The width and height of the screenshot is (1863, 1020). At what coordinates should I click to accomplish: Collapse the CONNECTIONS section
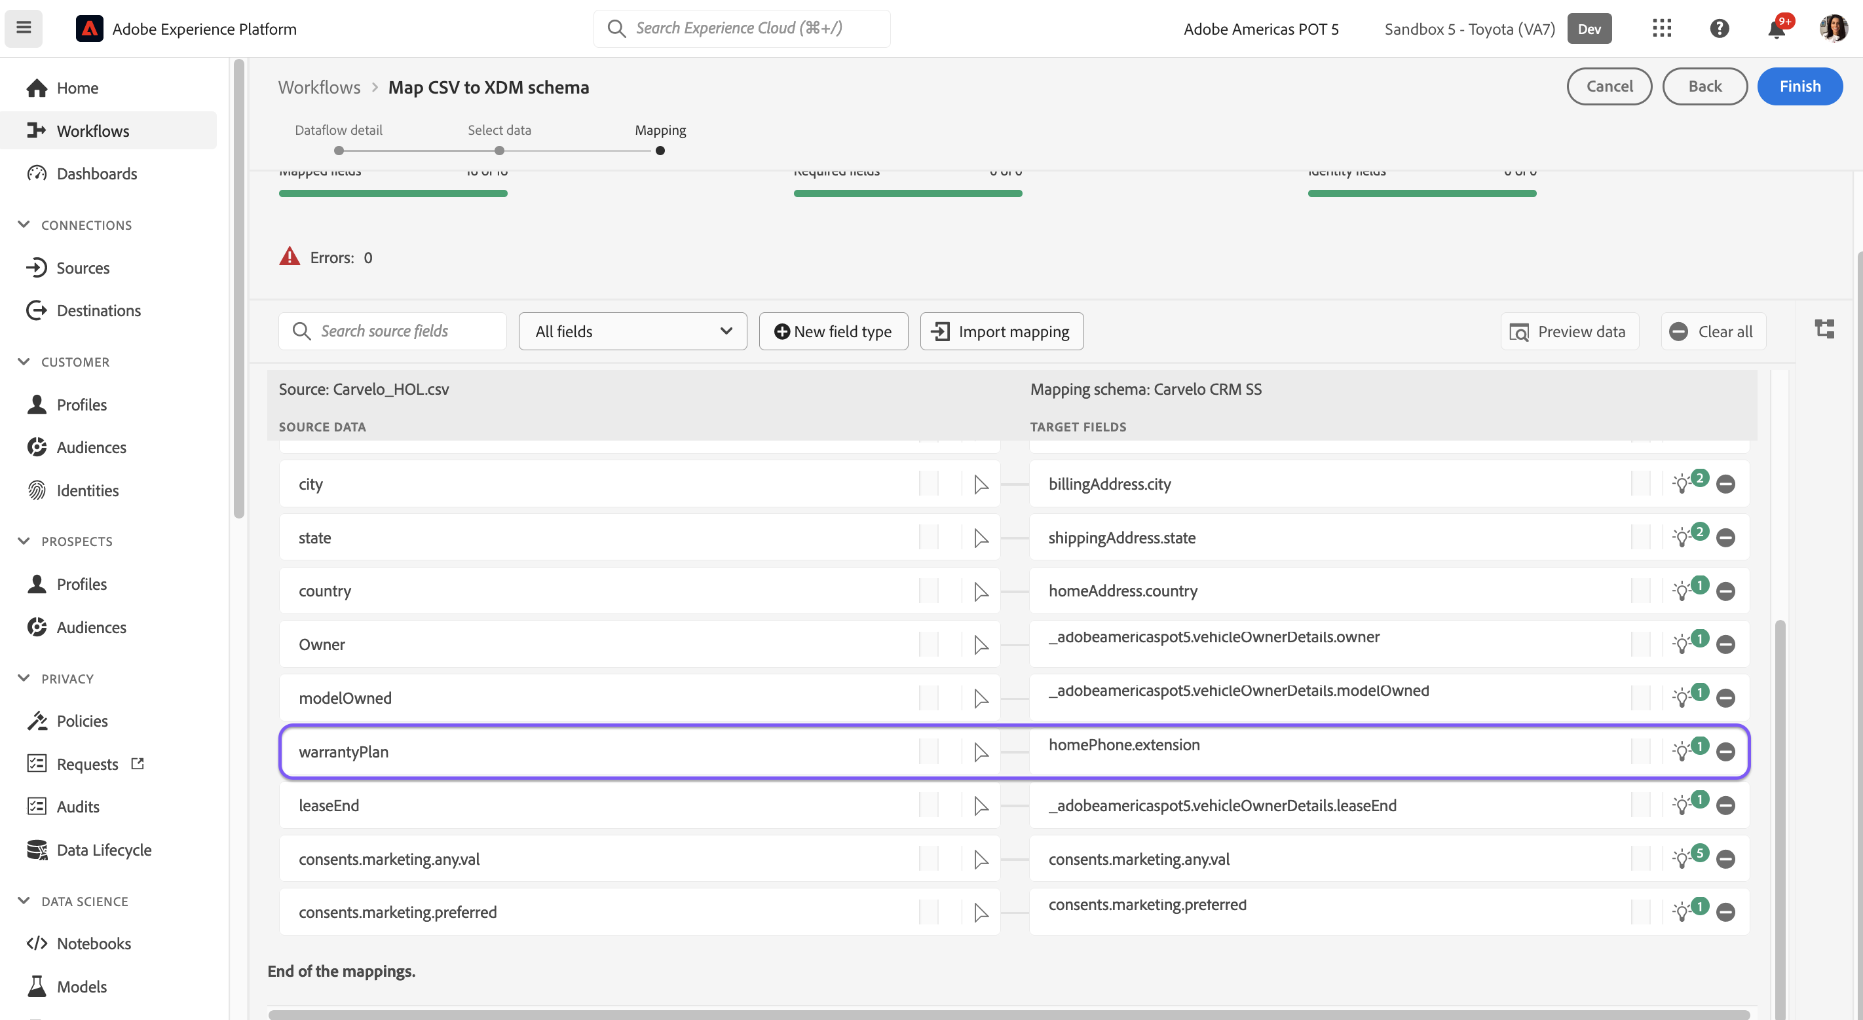click(x=24, y=224)
